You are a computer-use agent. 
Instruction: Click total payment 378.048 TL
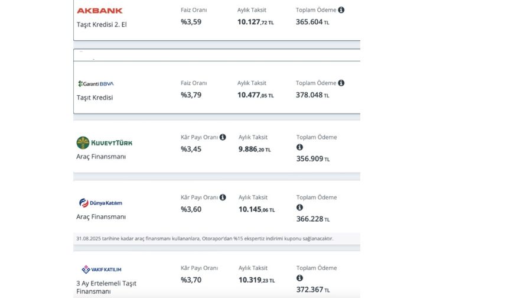tap(312, 95)
